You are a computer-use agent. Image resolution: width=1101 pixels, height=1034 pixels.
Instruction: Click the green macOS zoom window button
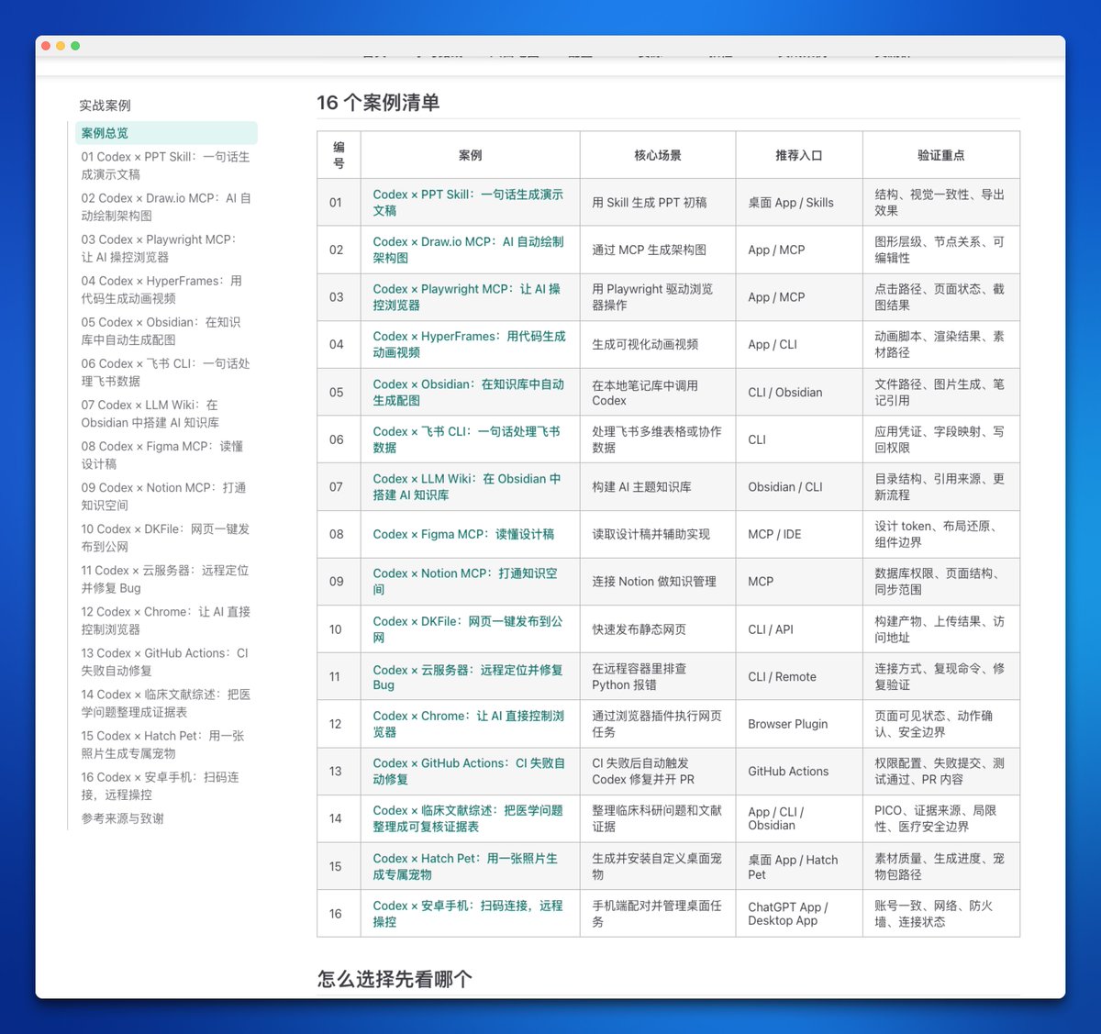(x=75, y=46)
